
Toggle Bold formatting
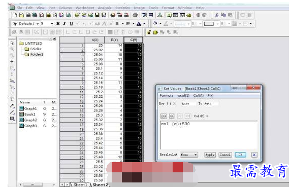click(58, 24)
